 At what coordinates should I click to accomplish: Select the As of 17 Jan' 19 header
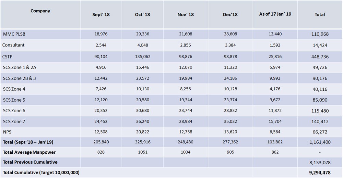pos(275,14)
